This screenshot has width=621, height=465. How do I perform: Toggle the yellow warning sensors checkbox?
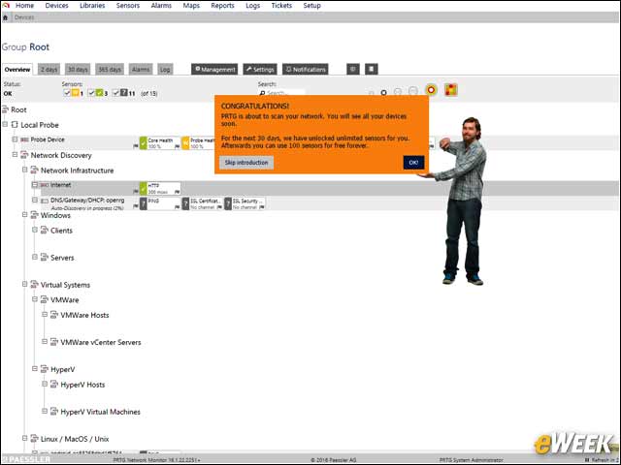(x=67, y=93)
